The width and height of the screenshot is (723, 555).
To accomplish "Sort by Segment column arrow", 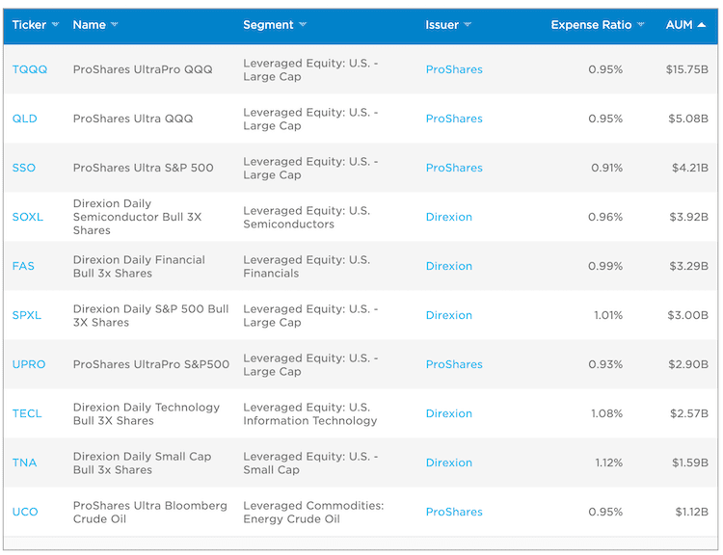I will click(303, 24).
